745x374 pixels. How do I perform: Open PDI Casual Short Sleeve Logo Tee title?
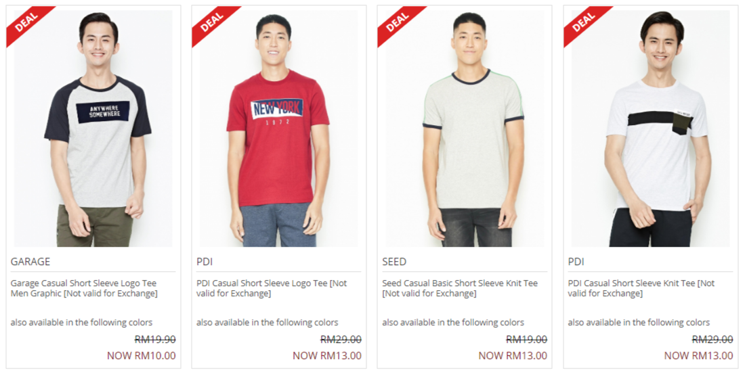[272, 288]
